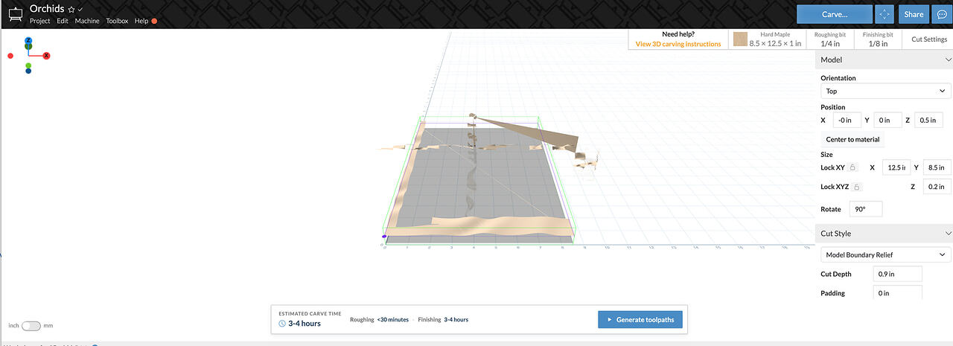Open the Machine menu
Screen dimensions: 953x346
(87, 21)
